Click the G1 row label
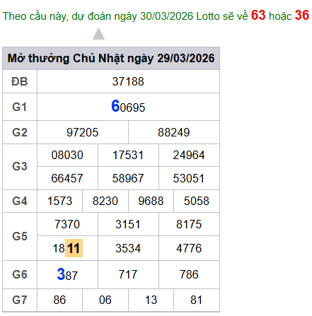The width and height of the screenshot is (312, 316). click(x=20, y=107)
